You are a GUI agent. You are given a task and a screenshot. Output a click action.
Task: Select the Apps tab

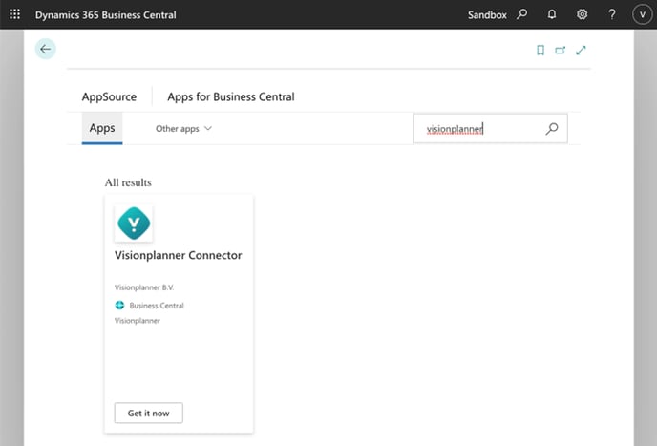pos(102,128)
